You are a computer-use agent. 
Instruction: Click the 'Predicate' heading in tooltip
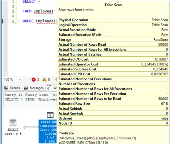pyautogui.click(x=66, y=133)
